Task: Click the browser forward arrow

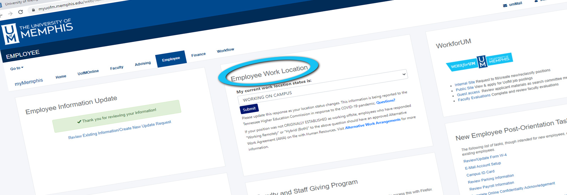Action: click(x=10, y=14)
